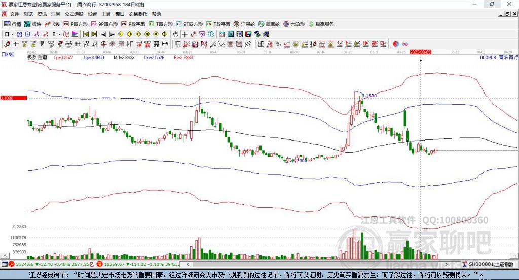
Task: Click the 2023-09-05 date marker
Action: click(420, 52)
